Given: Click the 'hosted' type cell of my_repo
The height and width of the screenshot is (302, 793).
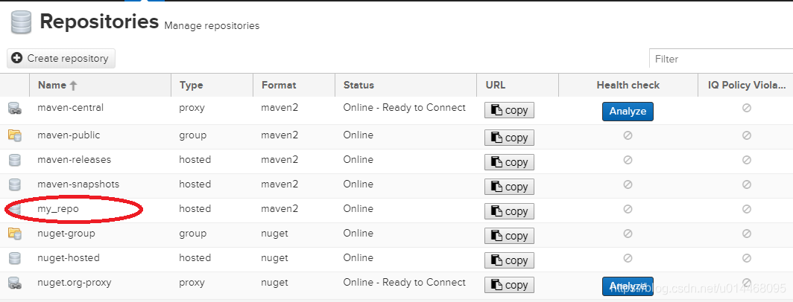Looking at the screenshot, I should [x=195, y=208].
